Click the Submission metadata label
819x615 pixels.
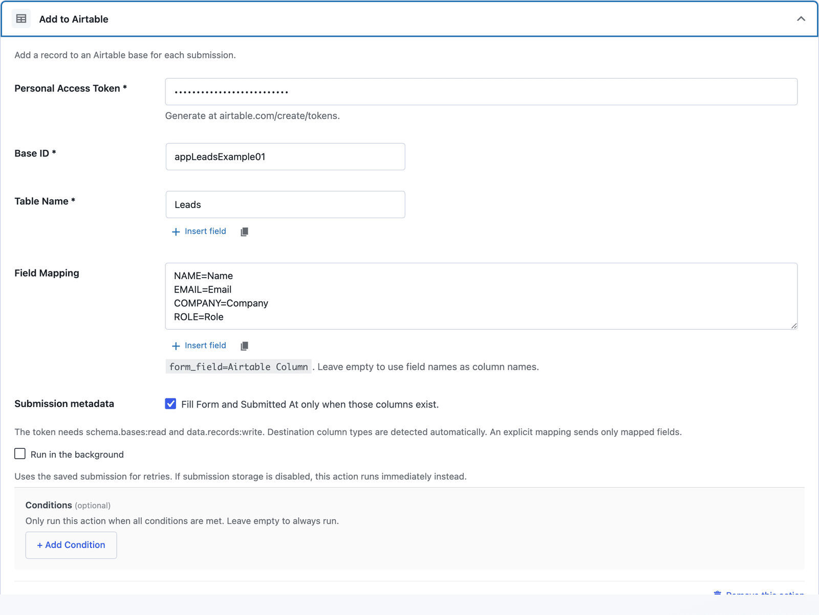point(64,404)
